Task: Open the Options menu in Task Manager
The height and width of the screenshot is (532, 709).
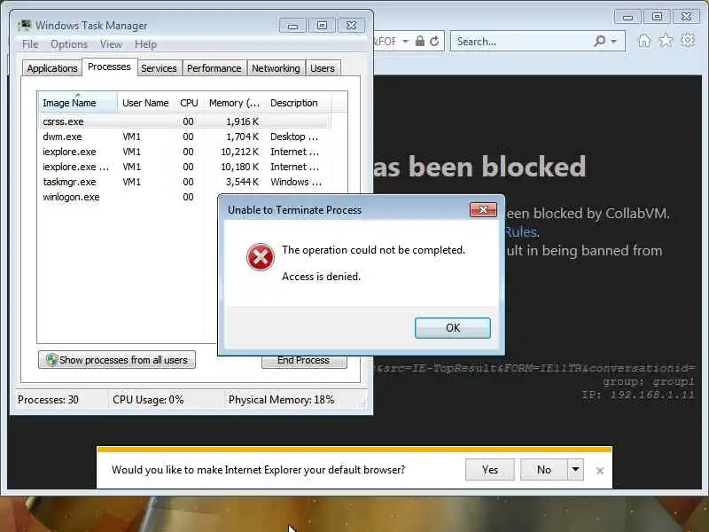Action: point(69,44)
